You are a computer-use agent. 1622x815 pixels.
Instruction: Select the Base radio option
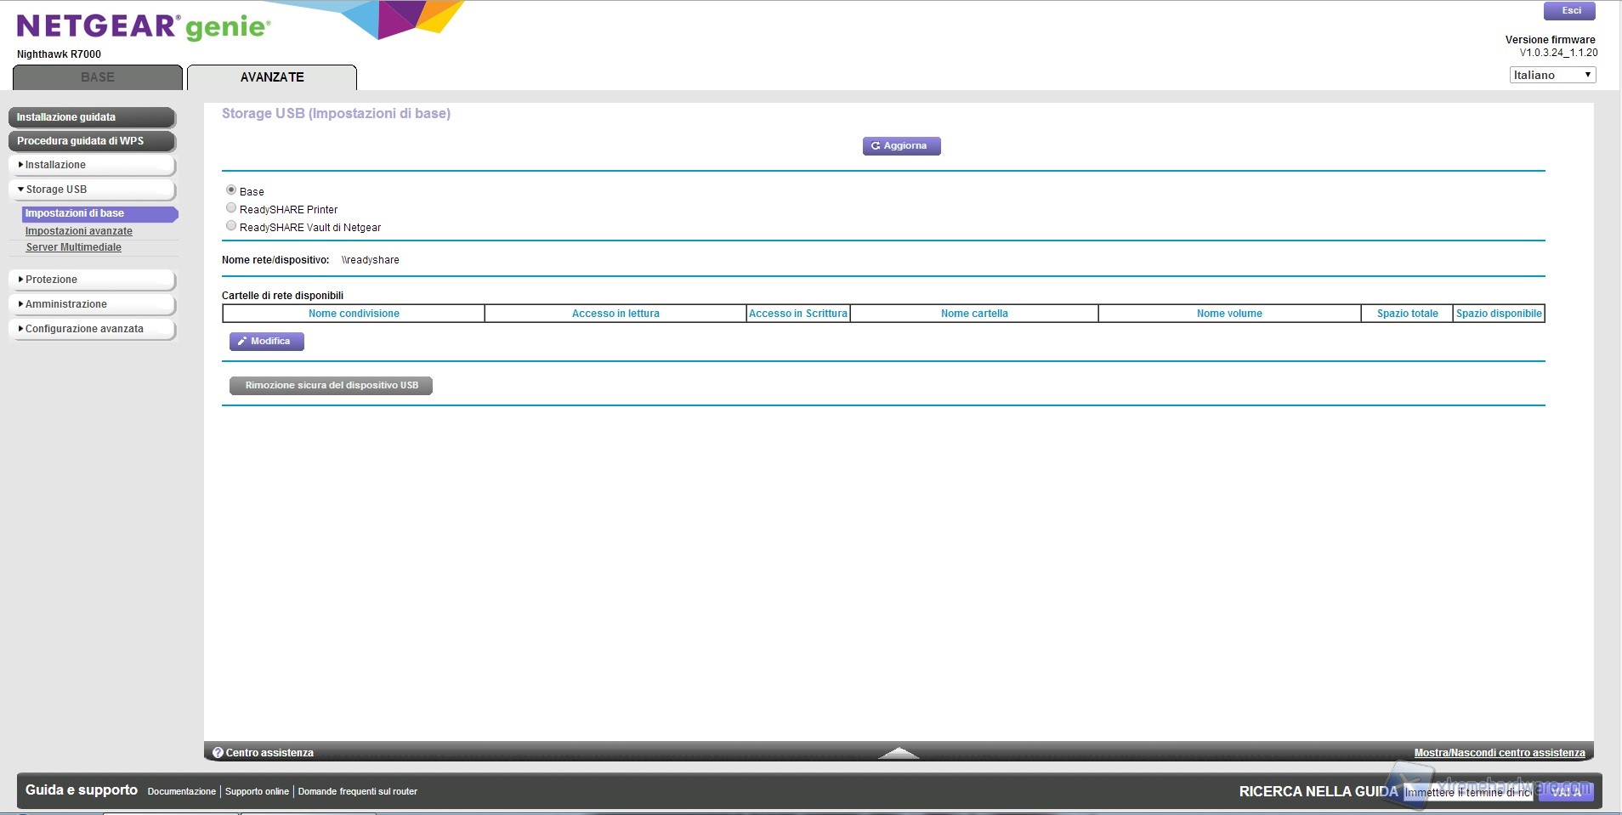tap(231, 190)
